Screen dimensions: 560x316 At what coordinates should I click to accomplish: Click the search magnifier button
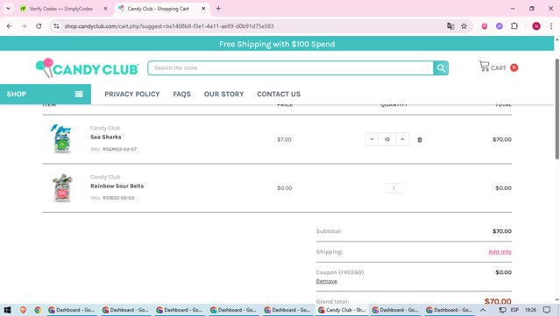(x=441, y=67)
